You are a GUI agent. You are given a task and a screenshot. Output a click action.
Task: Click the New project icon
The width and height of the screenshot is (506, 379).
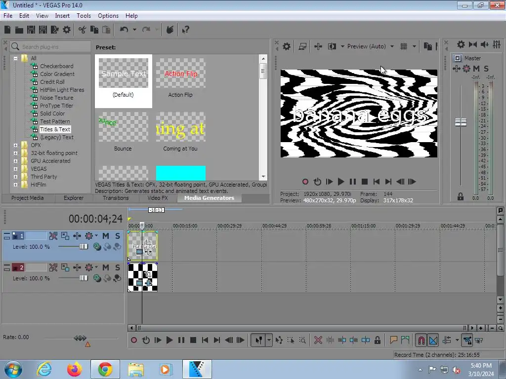[7, 30]
